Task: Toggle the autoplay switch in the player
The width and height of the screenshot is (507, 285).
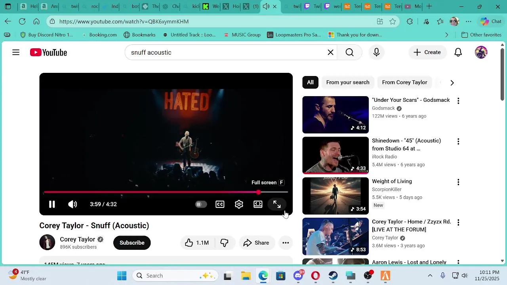Action: (x=201, y=204)
